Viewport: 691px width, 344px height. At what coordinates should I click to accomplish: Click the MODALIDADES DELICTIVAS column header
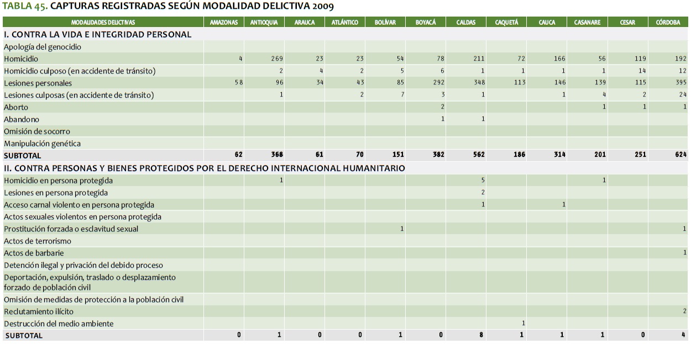(x=103, y=23)
